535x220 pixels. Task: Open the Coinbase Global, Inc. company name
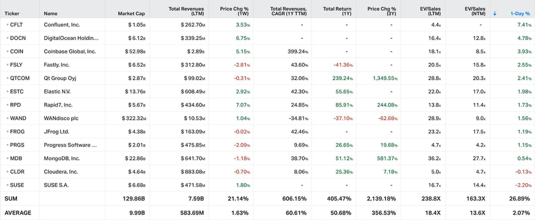(70, 52)
